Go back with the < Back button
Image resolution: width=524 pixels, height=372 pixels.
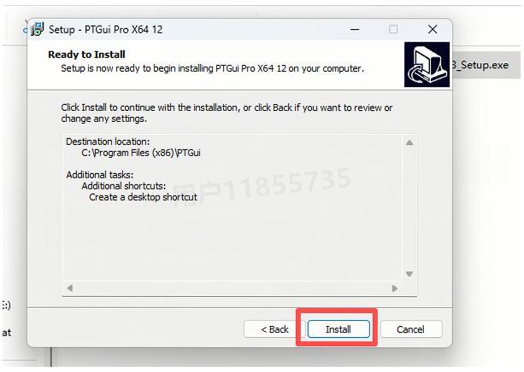tap(274, 329)
